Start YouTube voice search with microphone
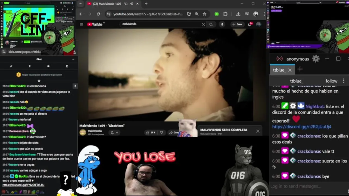 [222, 24]
